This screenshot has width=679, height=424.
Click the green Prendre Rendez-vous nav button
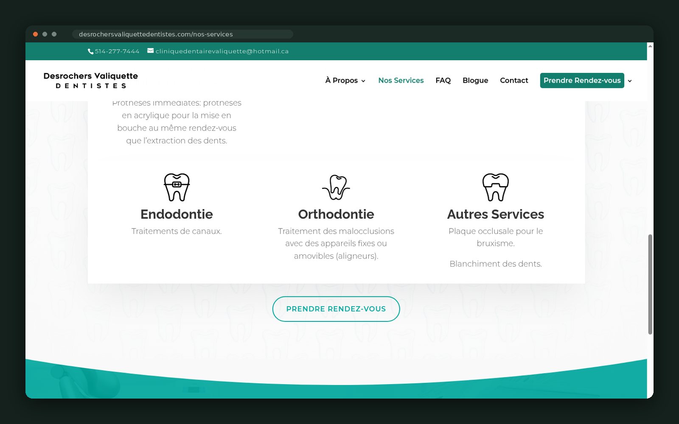click(582, 81)
